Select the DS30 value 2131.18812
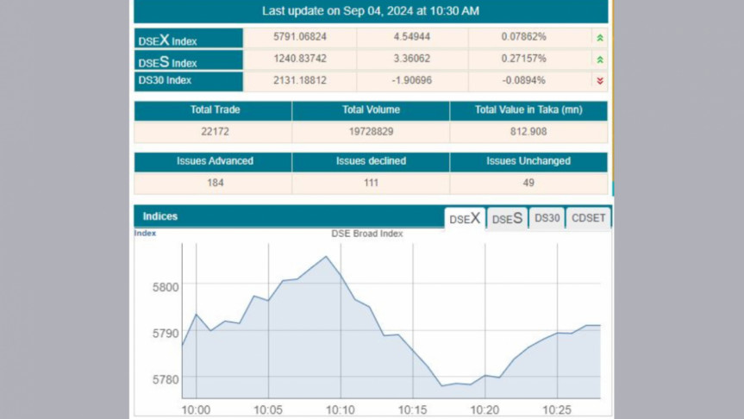 point(300,80)
